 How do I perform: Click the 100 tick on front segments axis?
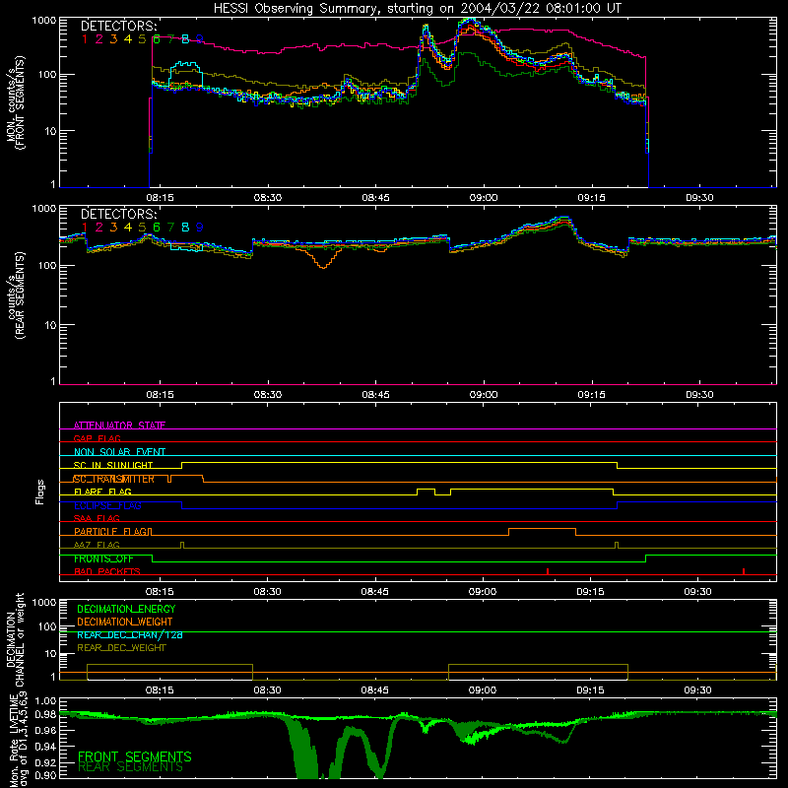pos(46,75)
